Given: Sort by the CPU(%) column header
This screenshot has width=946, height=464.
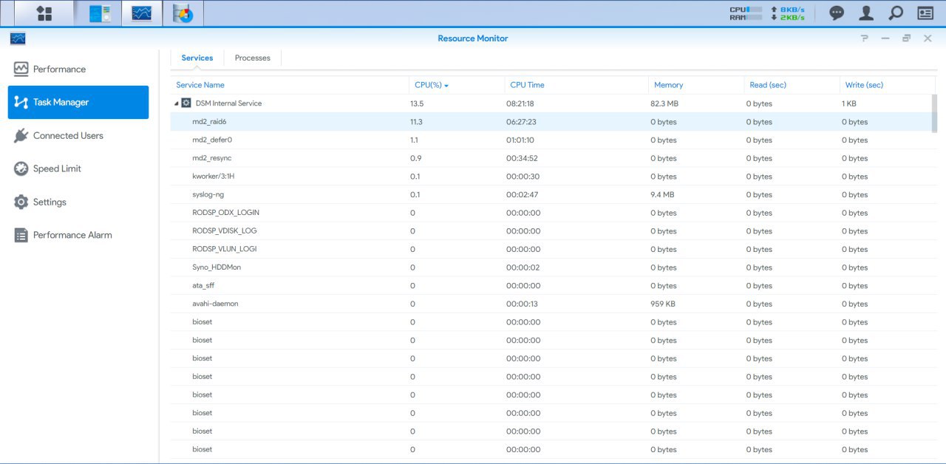Looking at the screenshot, I should (431, 85).
